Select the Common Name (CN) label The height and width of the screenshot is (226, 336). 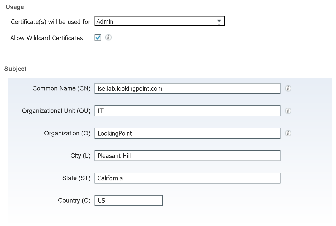61,88
